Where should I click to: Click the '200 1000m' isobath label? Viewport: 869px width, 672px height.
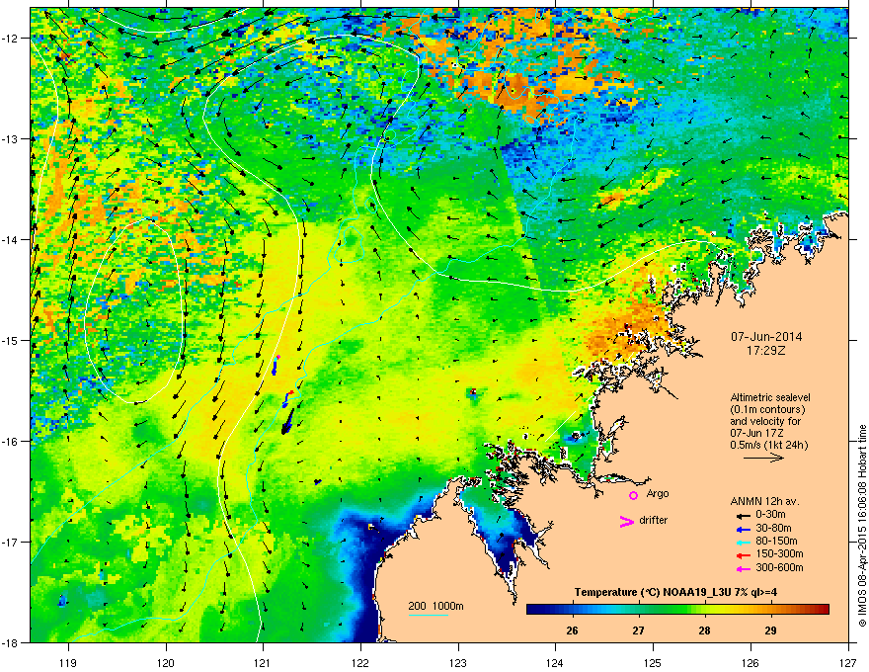(x=435, y=606)
